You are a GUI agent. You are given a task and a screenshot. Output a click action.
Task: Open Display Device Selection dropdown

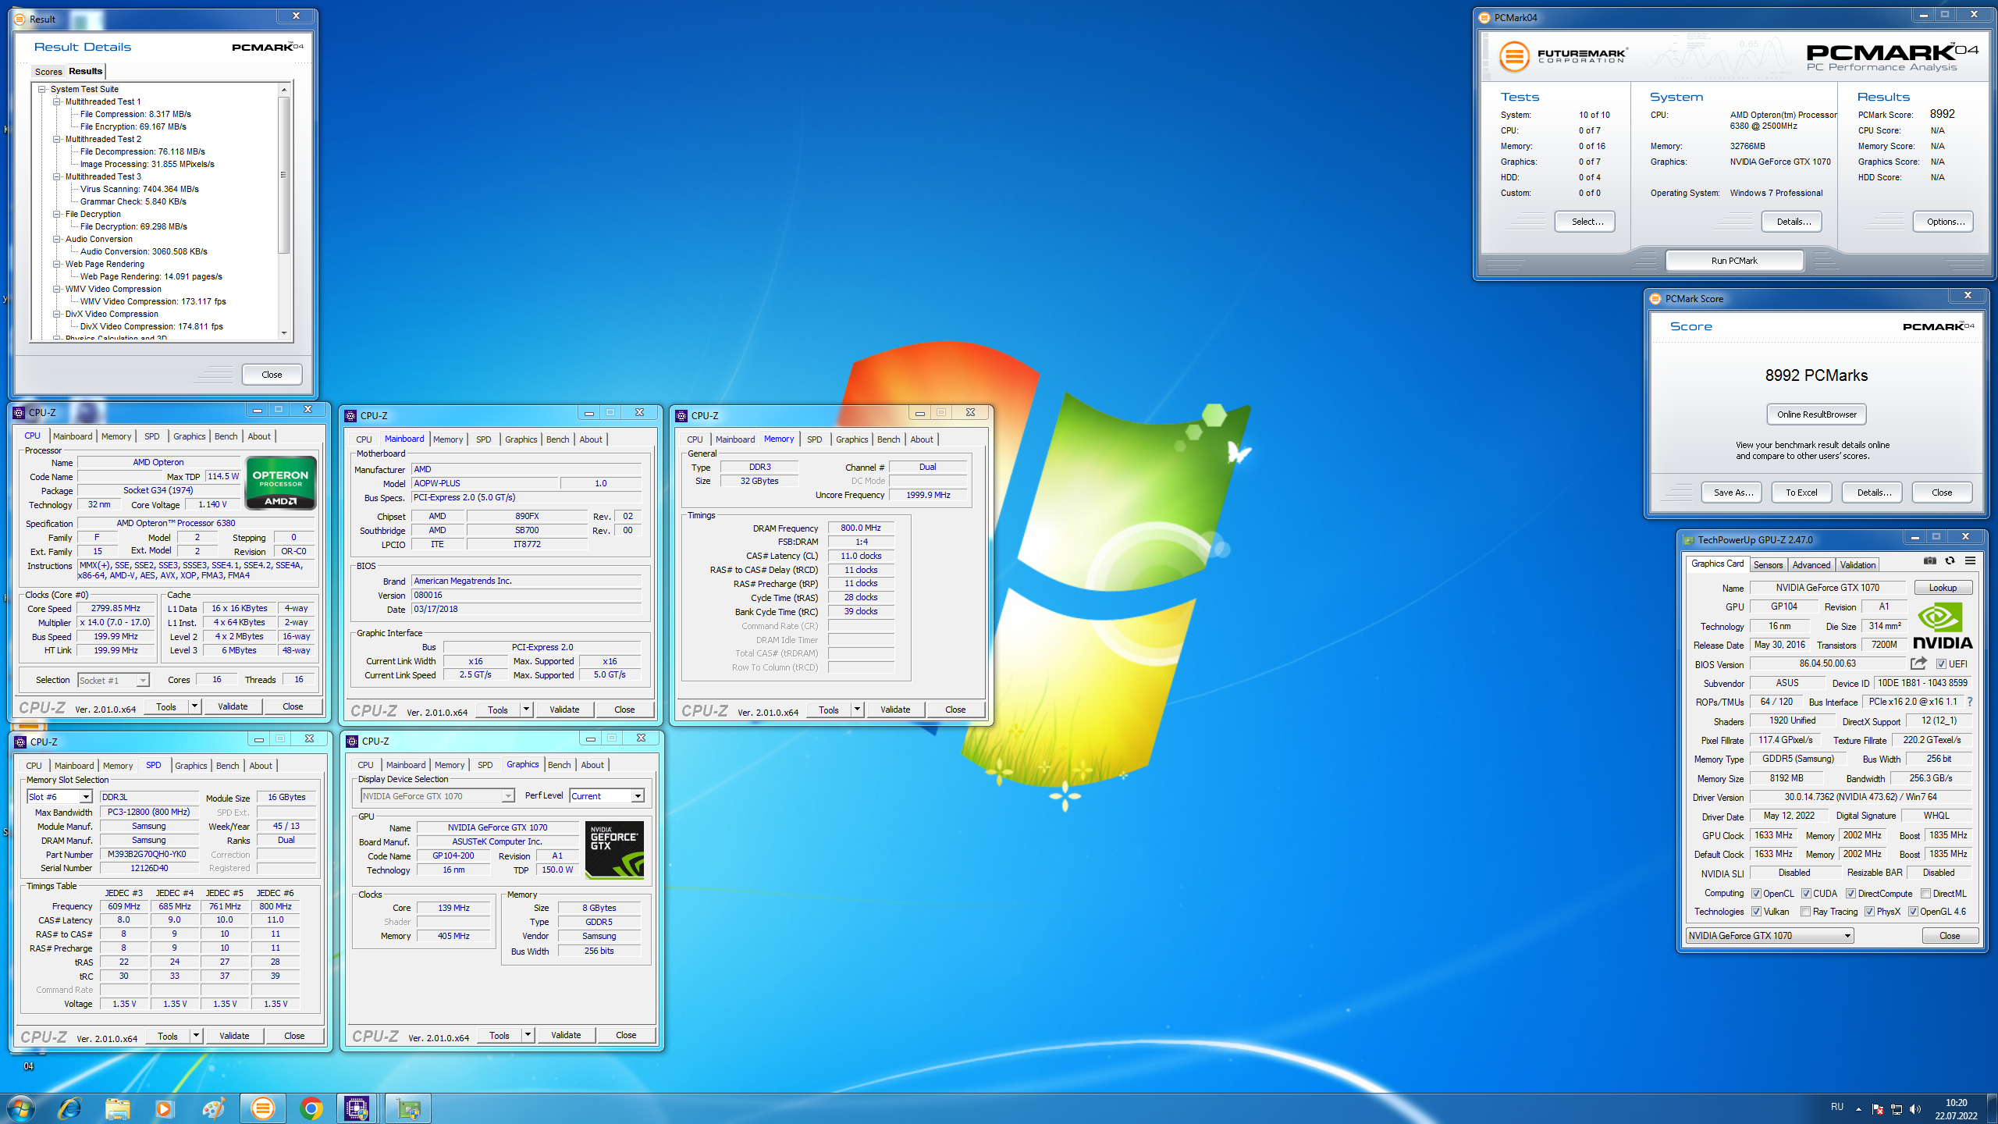click(x=437, y=796)
